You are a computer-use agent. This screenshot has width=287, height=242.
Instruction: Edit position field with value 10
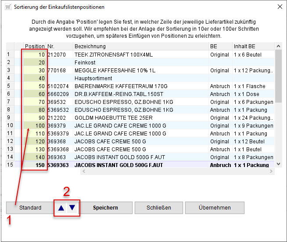(x=34, y=55)
